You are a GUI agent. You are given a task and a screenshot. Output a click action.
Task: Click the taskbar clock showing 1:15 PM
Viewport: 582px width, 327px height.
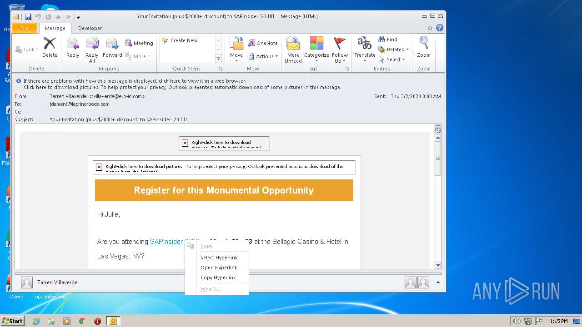pyautogui.click(x=558, y=321)
